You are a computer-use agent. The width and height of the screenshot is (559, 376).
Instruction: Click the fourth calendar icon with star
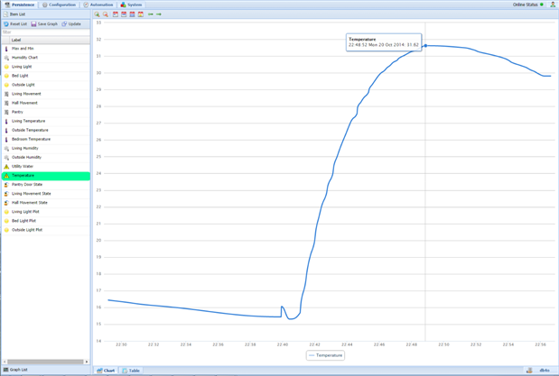(x=141, y=14)
